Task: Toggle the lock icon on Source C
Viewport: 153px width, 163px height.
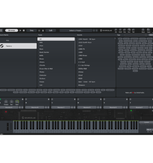Action: click(75, 99)
